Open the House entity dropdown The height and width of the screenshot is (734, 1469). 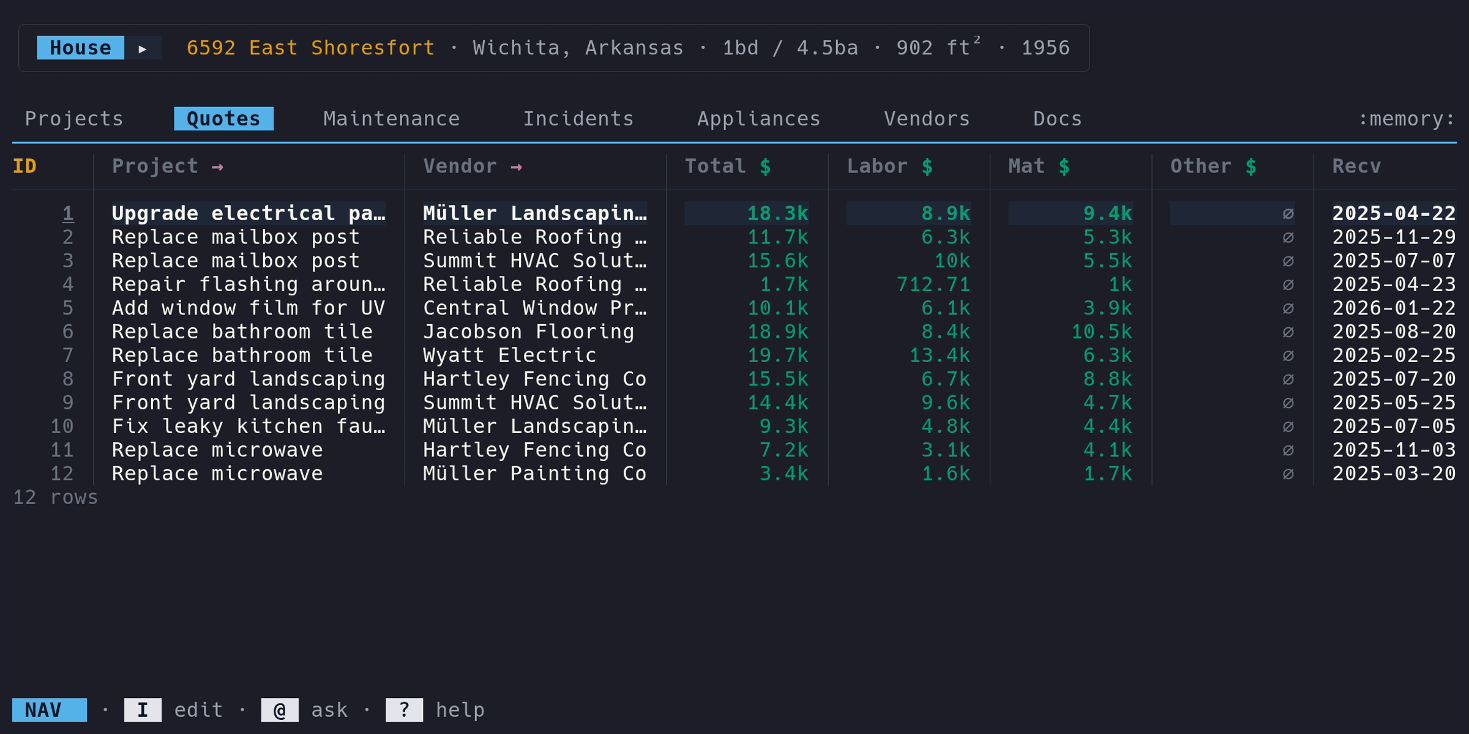tap(80, 47)
